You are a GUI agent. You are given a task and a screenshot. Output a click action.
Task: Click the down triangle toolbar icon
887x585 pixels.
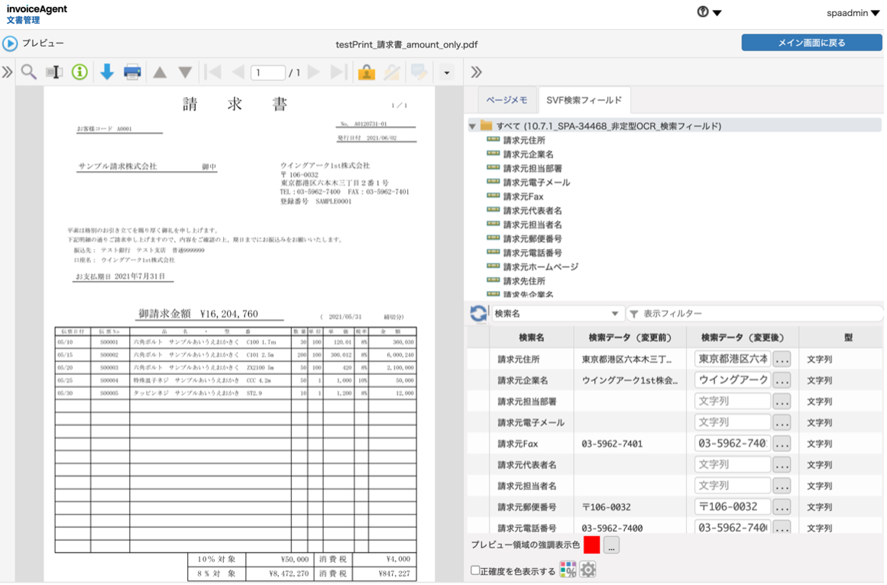point(185,73)
